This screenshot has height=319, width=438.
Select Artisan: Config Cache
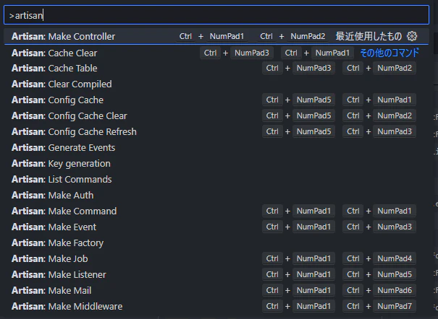click(216, 100)
